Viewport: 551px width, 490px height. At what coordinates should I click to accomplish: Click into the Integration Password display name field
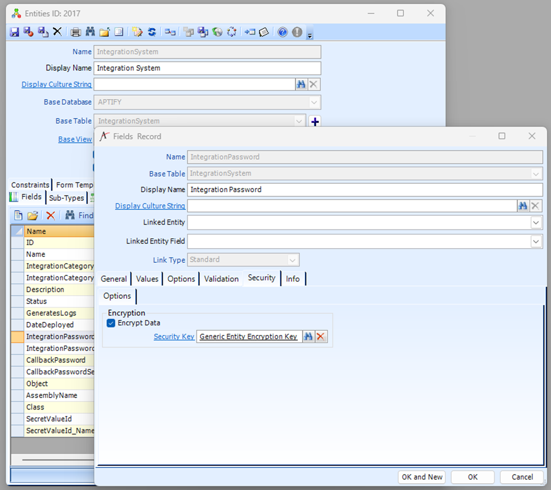365,190
